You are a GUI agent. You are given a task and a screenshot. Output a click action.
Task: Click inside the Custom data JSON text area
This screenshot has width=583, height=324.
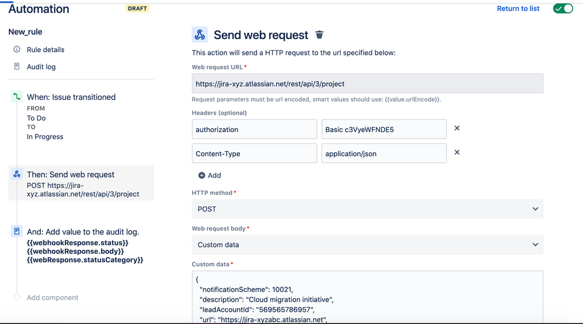pyautogui.click(x=367, y=297)
